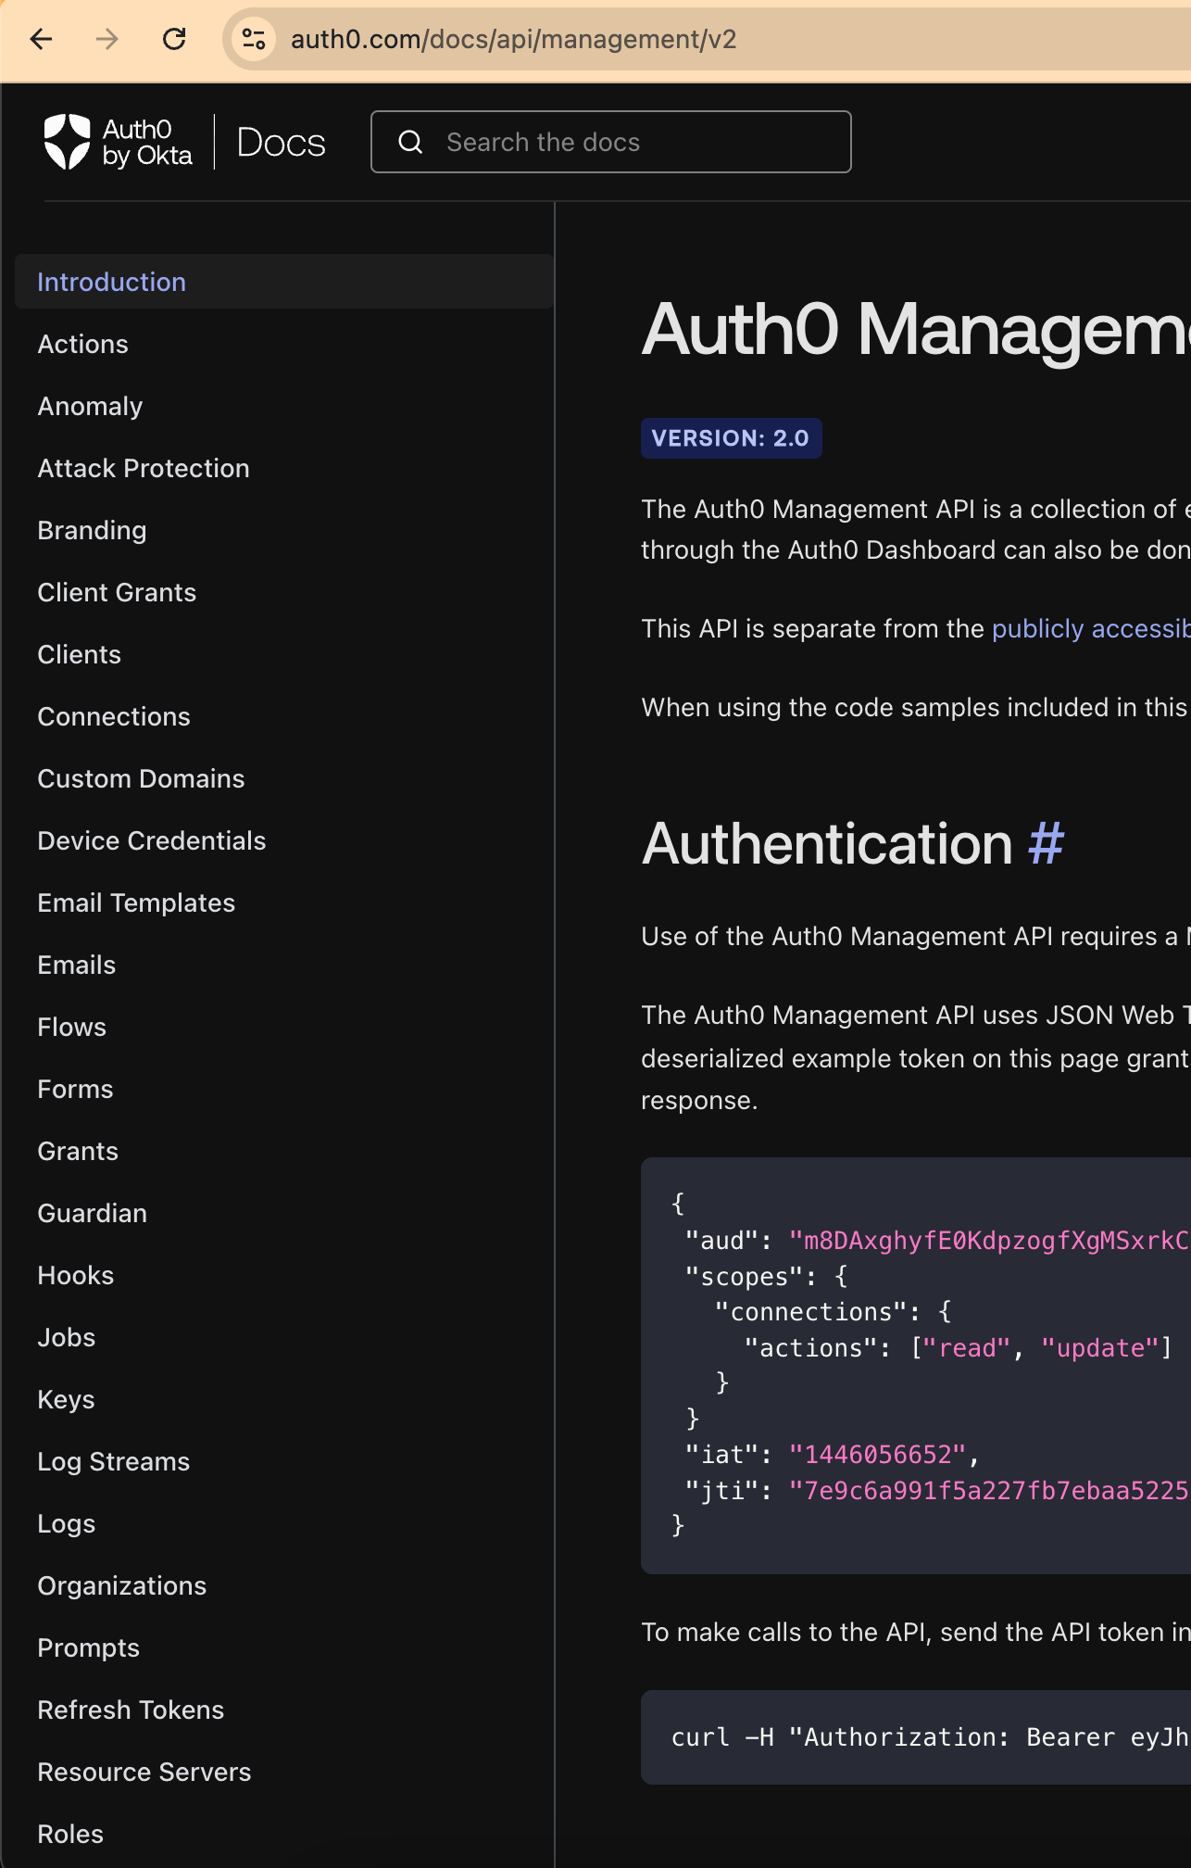Click the search magnifier icon
This screenshot has width=1191, height=1868.
[x=410, y=142]
